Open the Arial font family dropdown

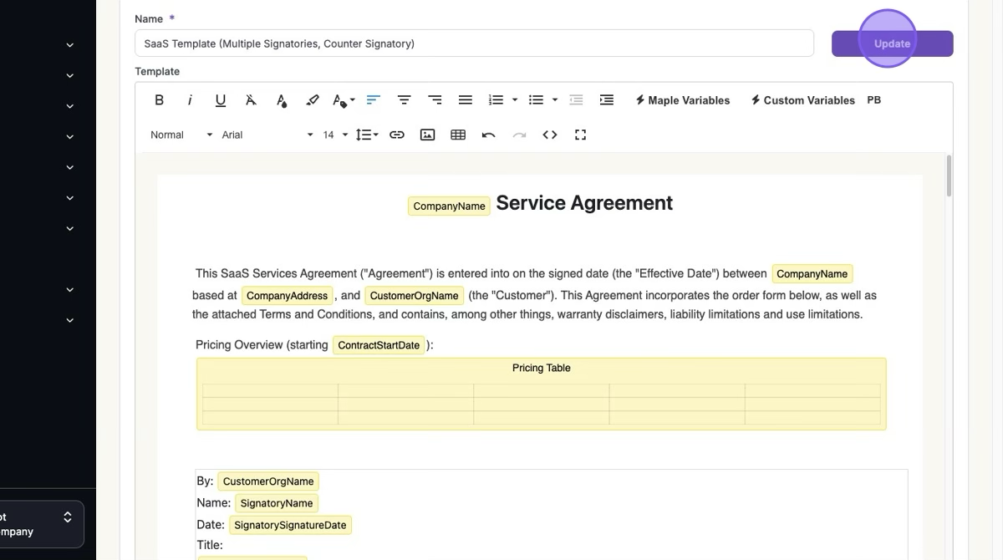point(267,135)
